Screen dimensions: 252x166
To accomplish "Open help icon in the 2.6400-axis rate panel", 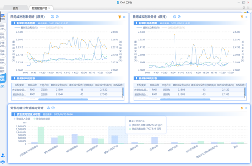I will tap(179, 17).
